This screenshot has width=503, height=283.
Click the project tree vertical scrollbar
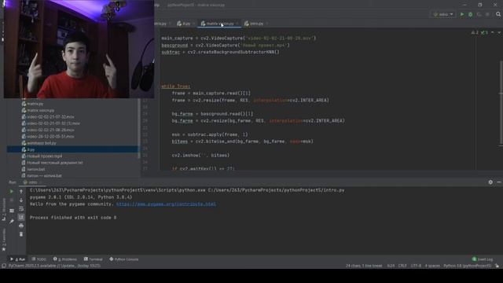(x=139, y=128)
